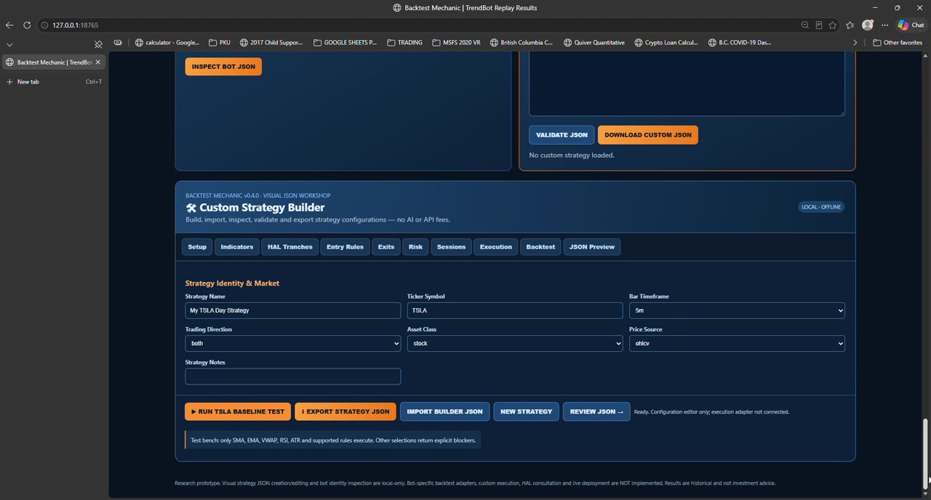Screen dimensions: 931x500
Task: Click inside the custom JSON text area
Action: [687, 84]
